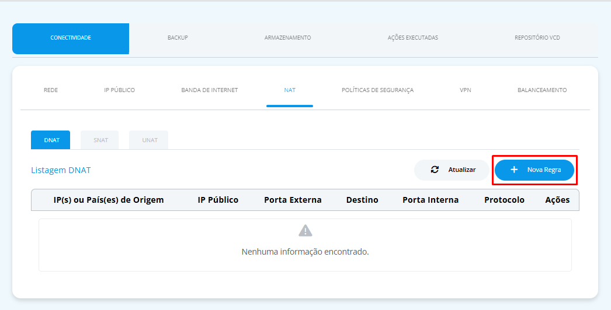Create a rule with Nova Regra button
Viewport: 611px width, 310px height.
click(x=534, y=170)
